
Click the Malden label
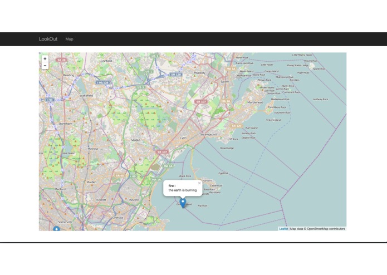[x=91, y=182]
